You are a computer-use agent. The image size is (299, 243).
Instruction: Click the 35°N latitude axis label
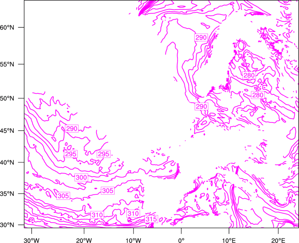(7, 194)
